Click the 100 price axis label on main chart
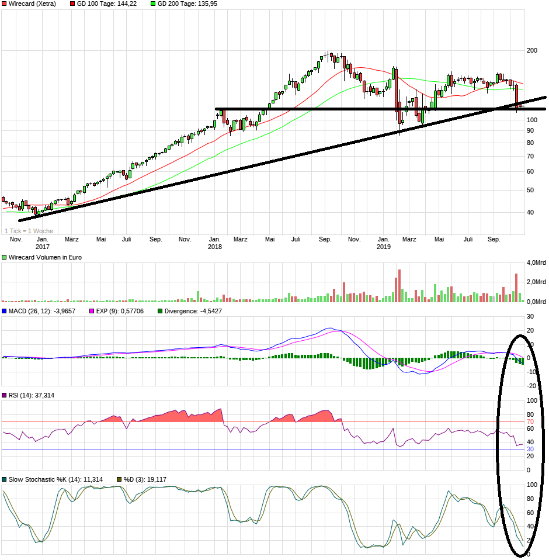Viewport: 549px width, 560px height. (532, 120)
